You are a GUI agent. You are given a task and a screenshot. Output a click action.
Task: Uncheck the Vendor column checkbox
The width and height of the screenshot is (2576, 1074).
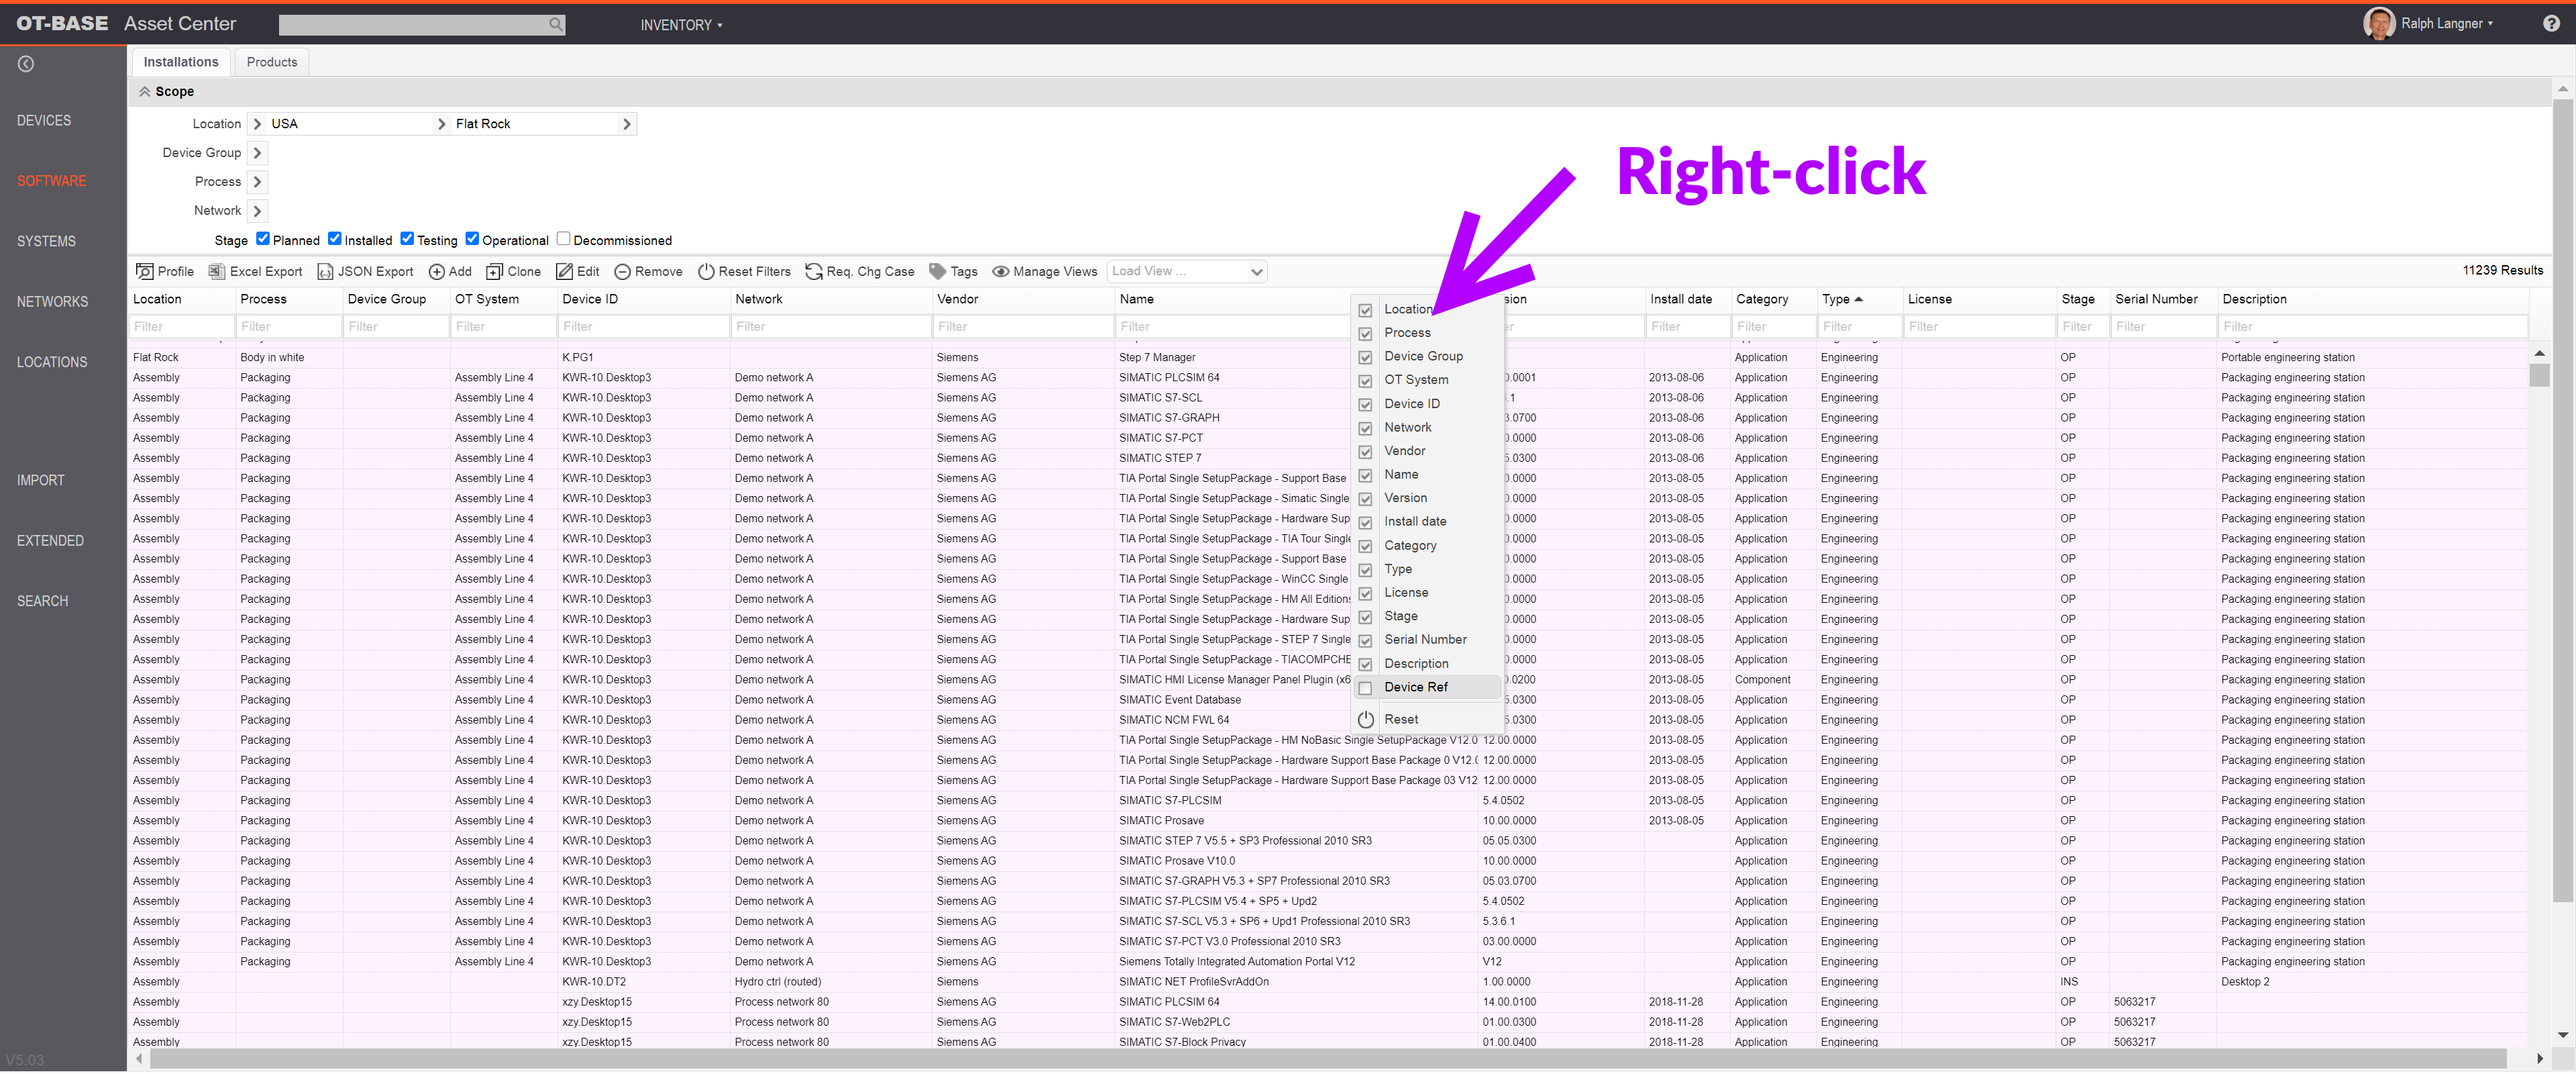point(1365,452)
